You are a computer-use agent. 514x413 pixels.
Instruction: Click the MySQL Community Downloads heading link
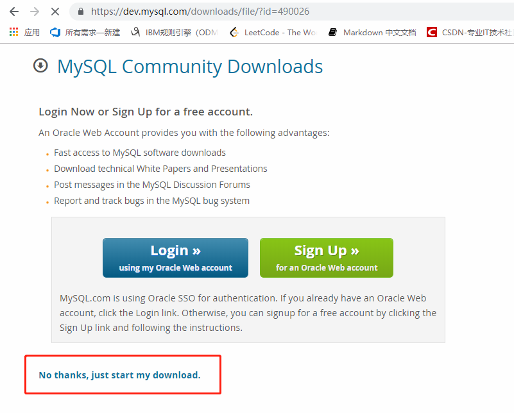pos(189,66)
